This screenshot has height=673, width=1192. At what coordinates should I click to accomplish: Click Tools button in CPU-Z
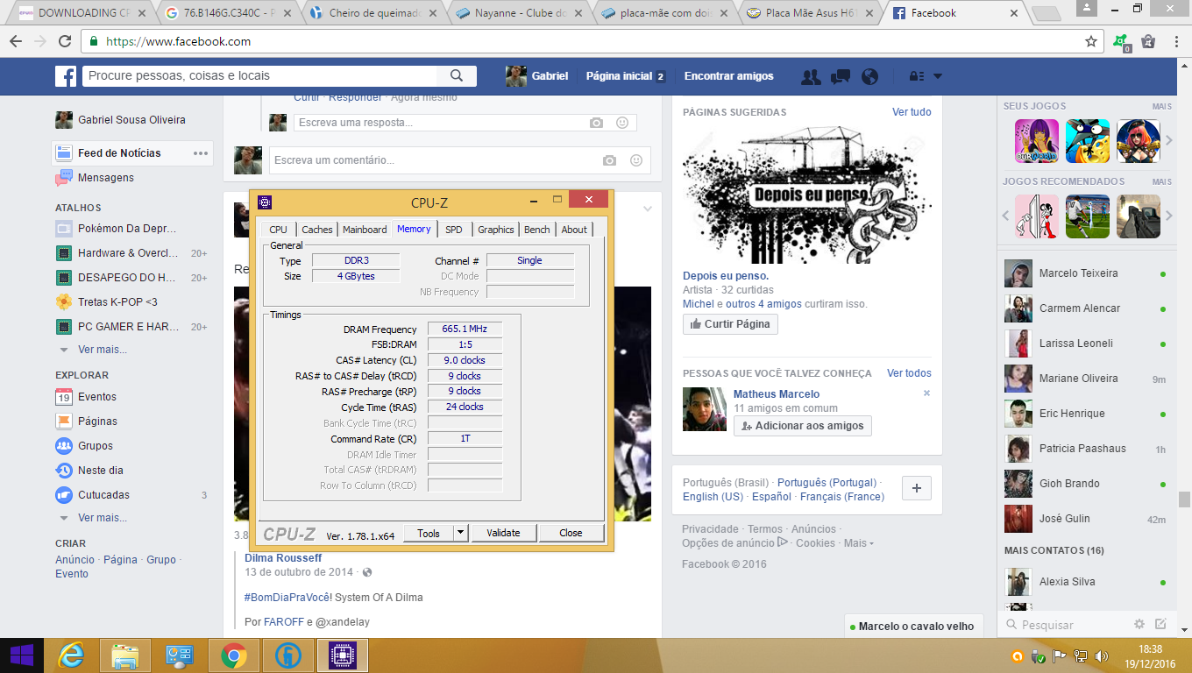point(429,533)
